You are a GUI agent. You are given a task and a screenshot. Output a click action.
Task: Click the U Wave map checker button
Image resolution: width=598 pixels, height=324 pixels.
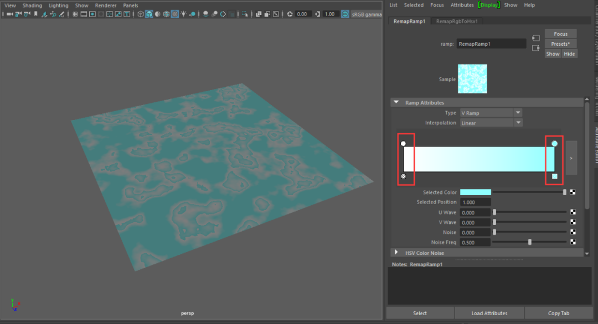[x=573, y=212]
